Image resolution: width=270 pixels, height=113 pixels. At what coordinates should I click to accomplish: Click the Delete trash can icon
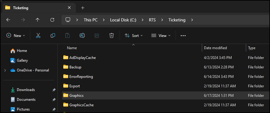click(112, 36)
